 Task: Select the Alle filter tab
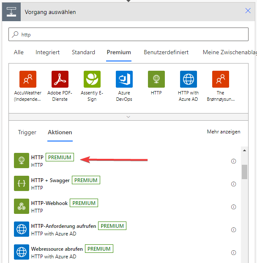(19, 53)
